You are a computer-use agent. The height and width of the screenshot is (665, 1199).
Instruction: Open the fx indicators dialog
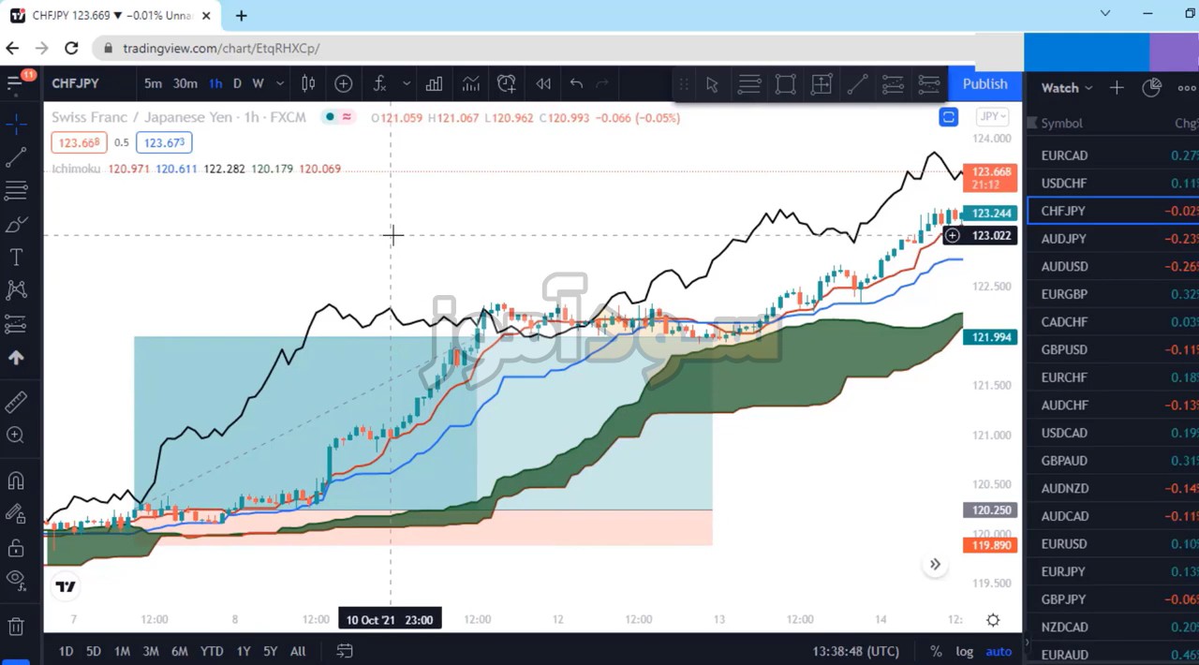tap(379, 84)
